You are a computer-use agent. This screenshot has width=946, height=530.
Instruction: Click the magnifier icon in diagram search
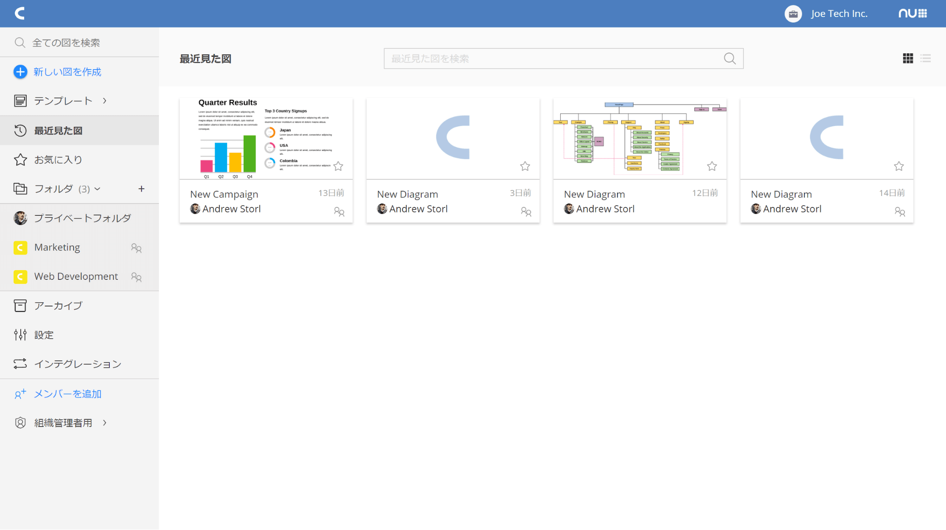point(729,58)
